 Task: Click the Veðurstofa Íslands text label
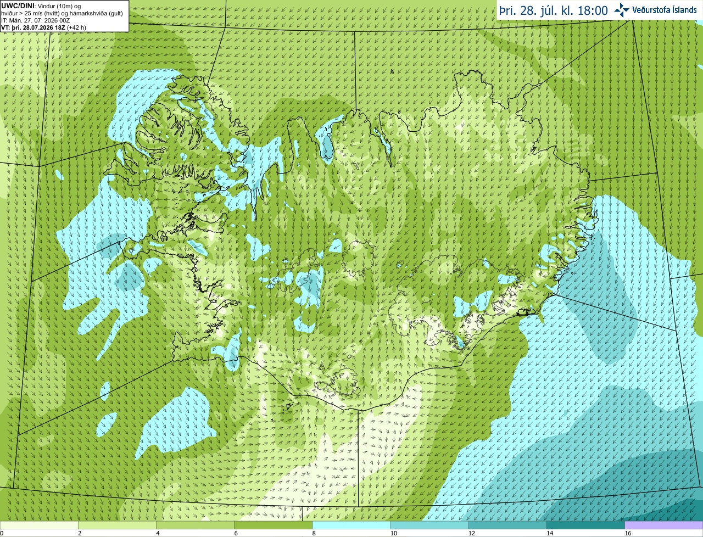[x=665, y=10]
